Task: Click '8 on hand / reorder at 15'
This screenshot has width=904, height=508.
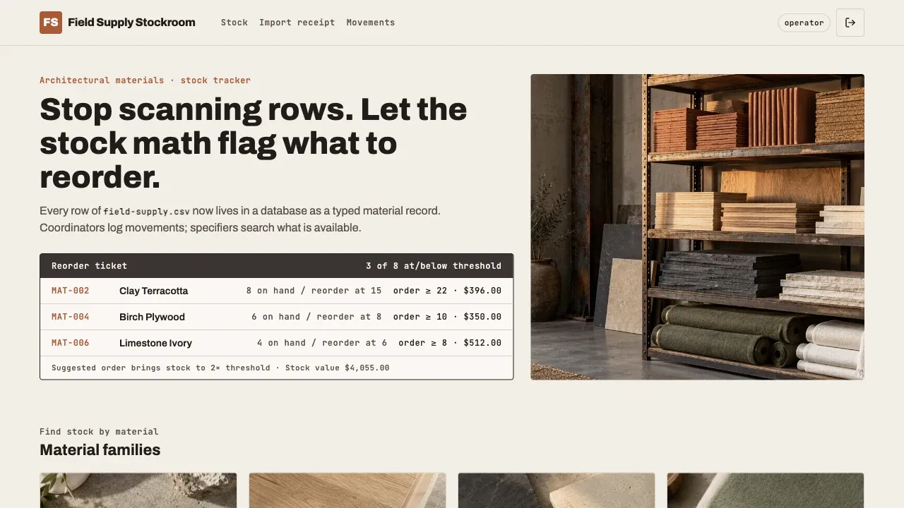Action: coord(314,291)
